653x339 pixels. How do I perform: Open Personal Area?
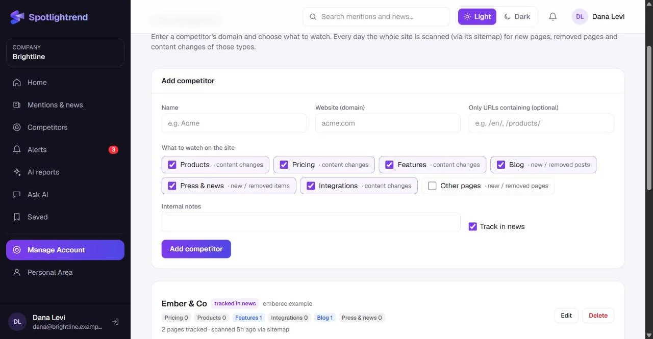click(65, 272)
